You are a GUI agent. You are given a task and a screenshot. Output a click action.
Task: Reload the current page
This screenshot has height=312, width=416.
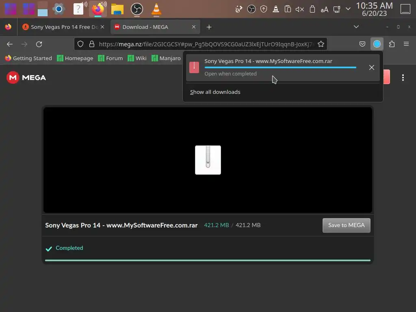[39, 44]
